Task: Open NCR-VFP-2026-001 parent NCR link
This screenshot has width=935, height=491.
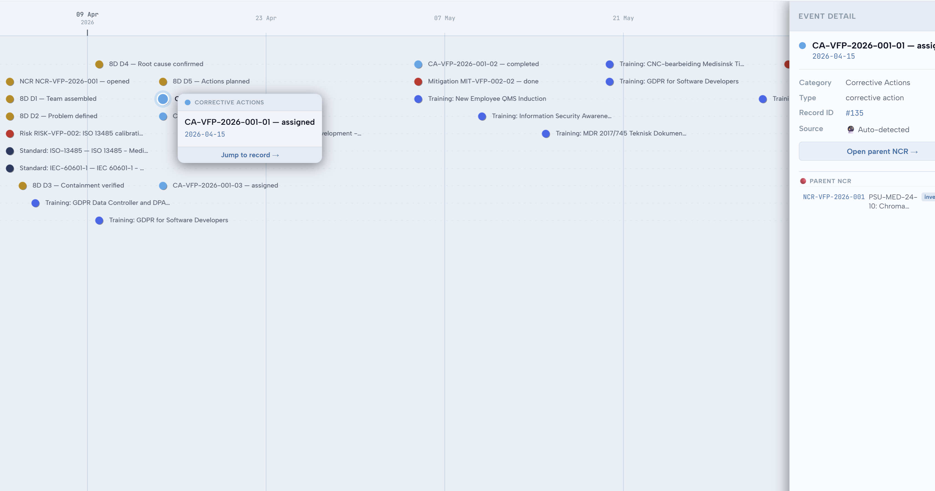Action: pos(834,197)
